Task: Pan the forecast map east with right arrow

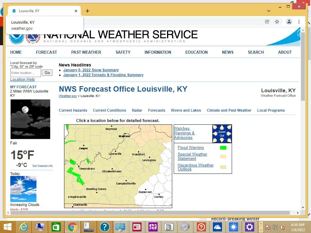Action: tap(229, 134)
